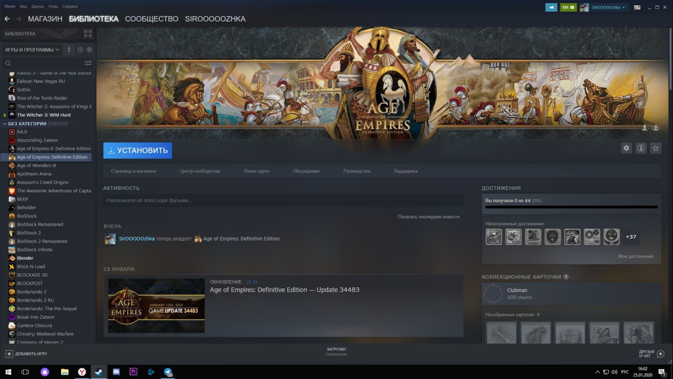The image size is (673, 379).
Task: Toggle the ready-to-play filter icon
Action: [89, 50]
